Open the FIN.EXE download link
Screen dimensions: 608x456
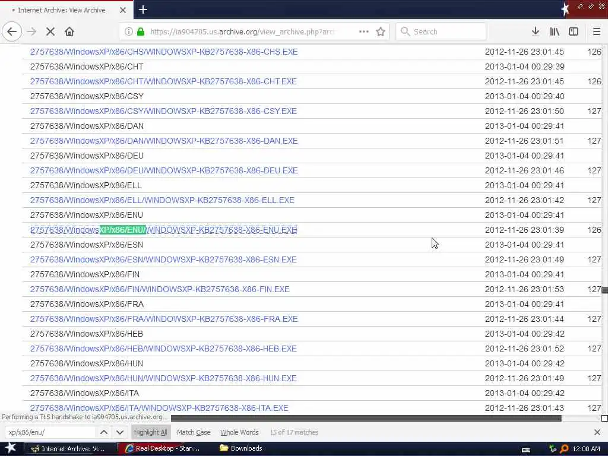(x=160, y=289)
